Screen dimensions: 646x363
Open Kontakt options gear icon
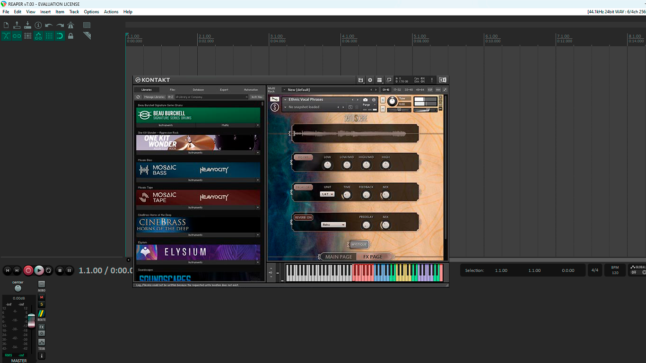click(370, 80)
